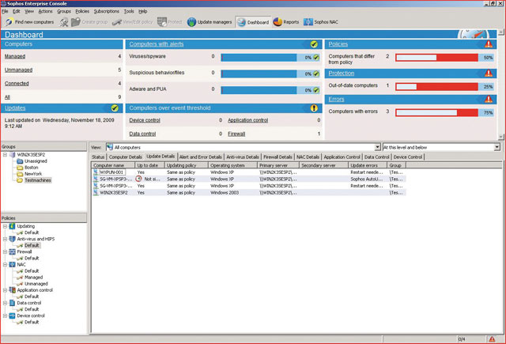Viewport: 506px width, 344px height.
Task: Open the At this level and below dropdown
Action: click(x=497, y=147)
